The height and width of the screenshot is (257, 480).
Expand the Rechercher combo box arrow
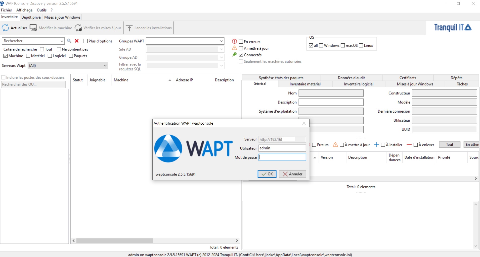(62, 41)
